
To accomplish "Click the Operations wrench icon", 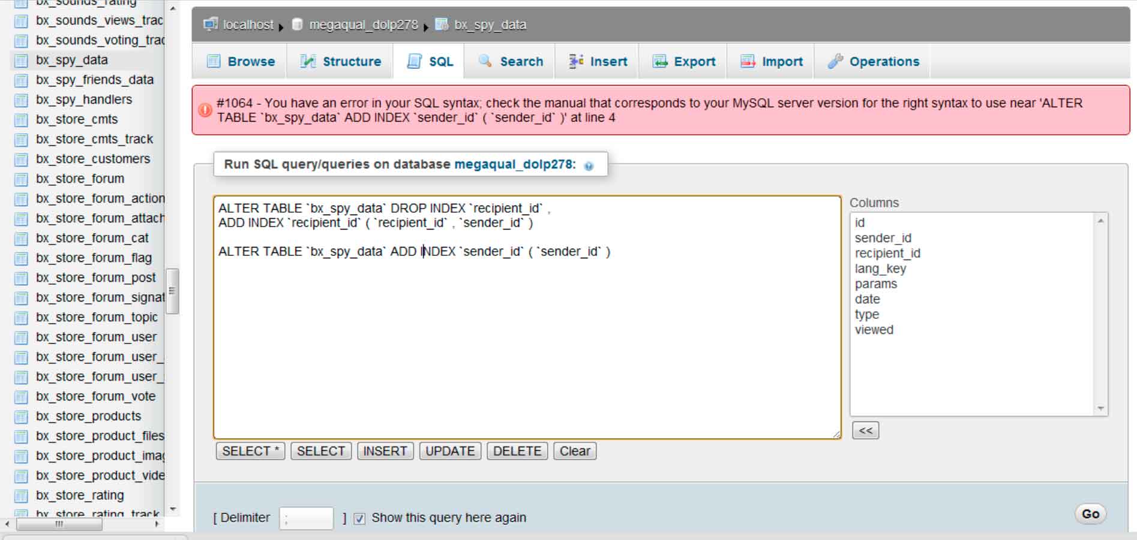I will coord(835,61).
